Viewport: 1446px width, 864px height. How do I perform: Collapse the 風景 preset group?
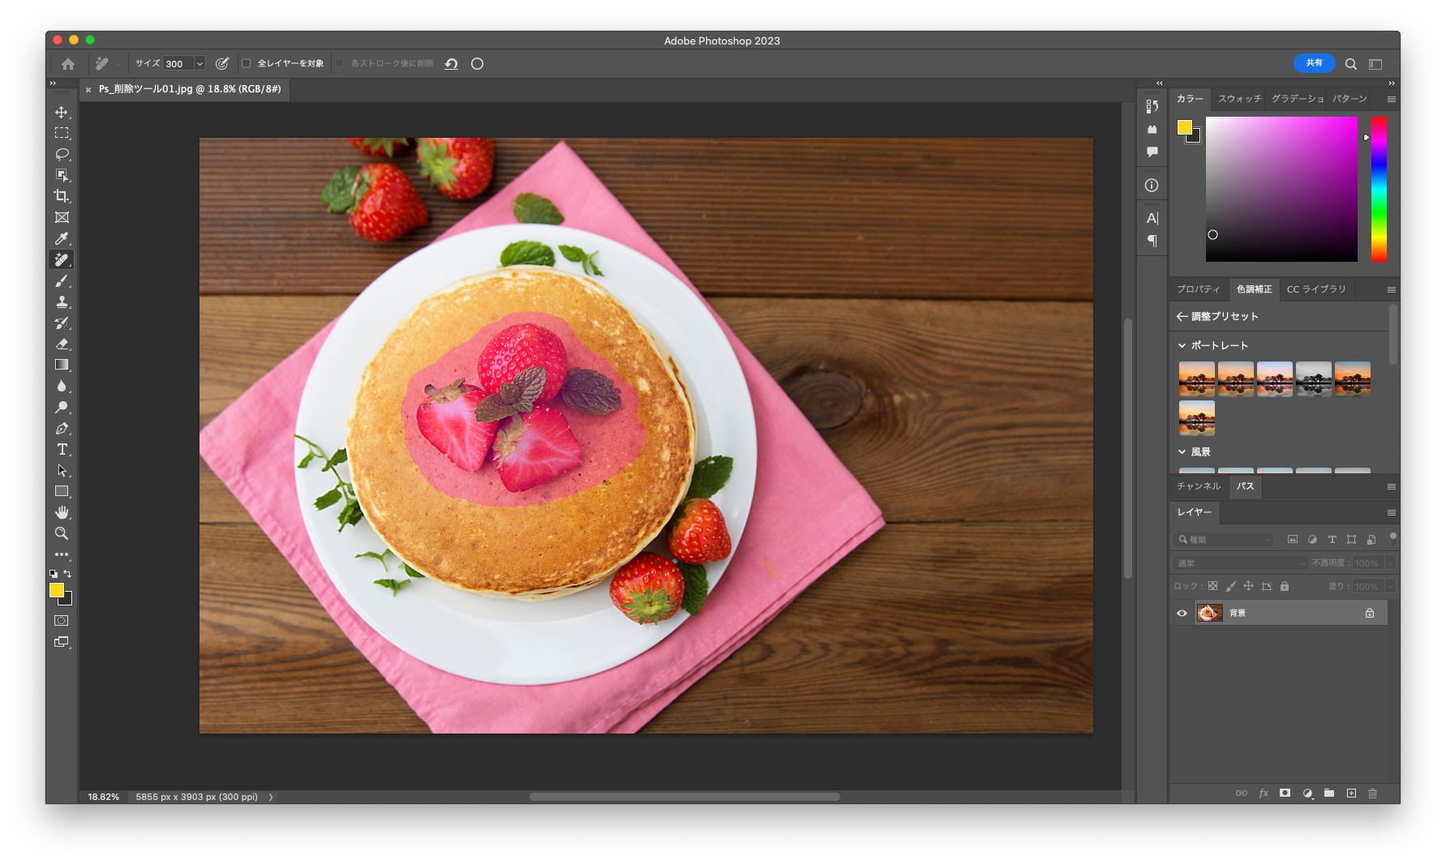point(1182,452)
